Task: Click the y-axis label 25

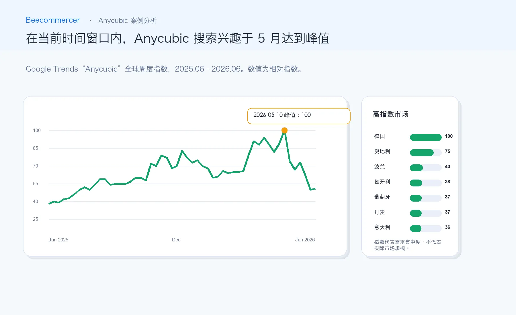Action: [35, 219]
